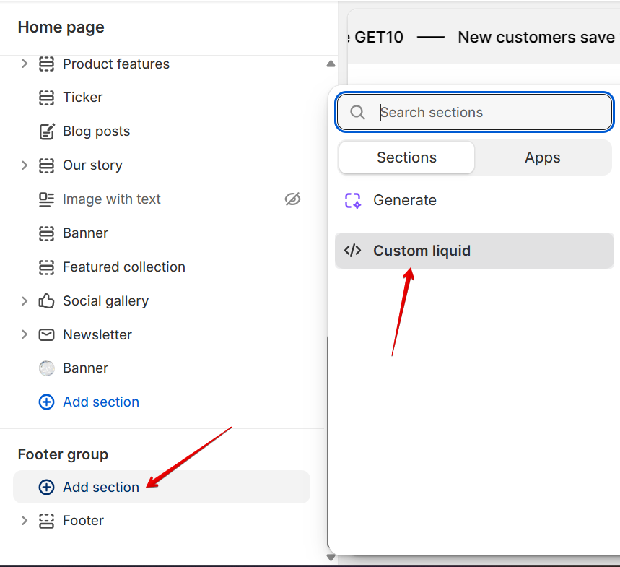The height and width of the screenshot is (567, 620).
Task: Expand the Product features section
Action: pos(25,64)
